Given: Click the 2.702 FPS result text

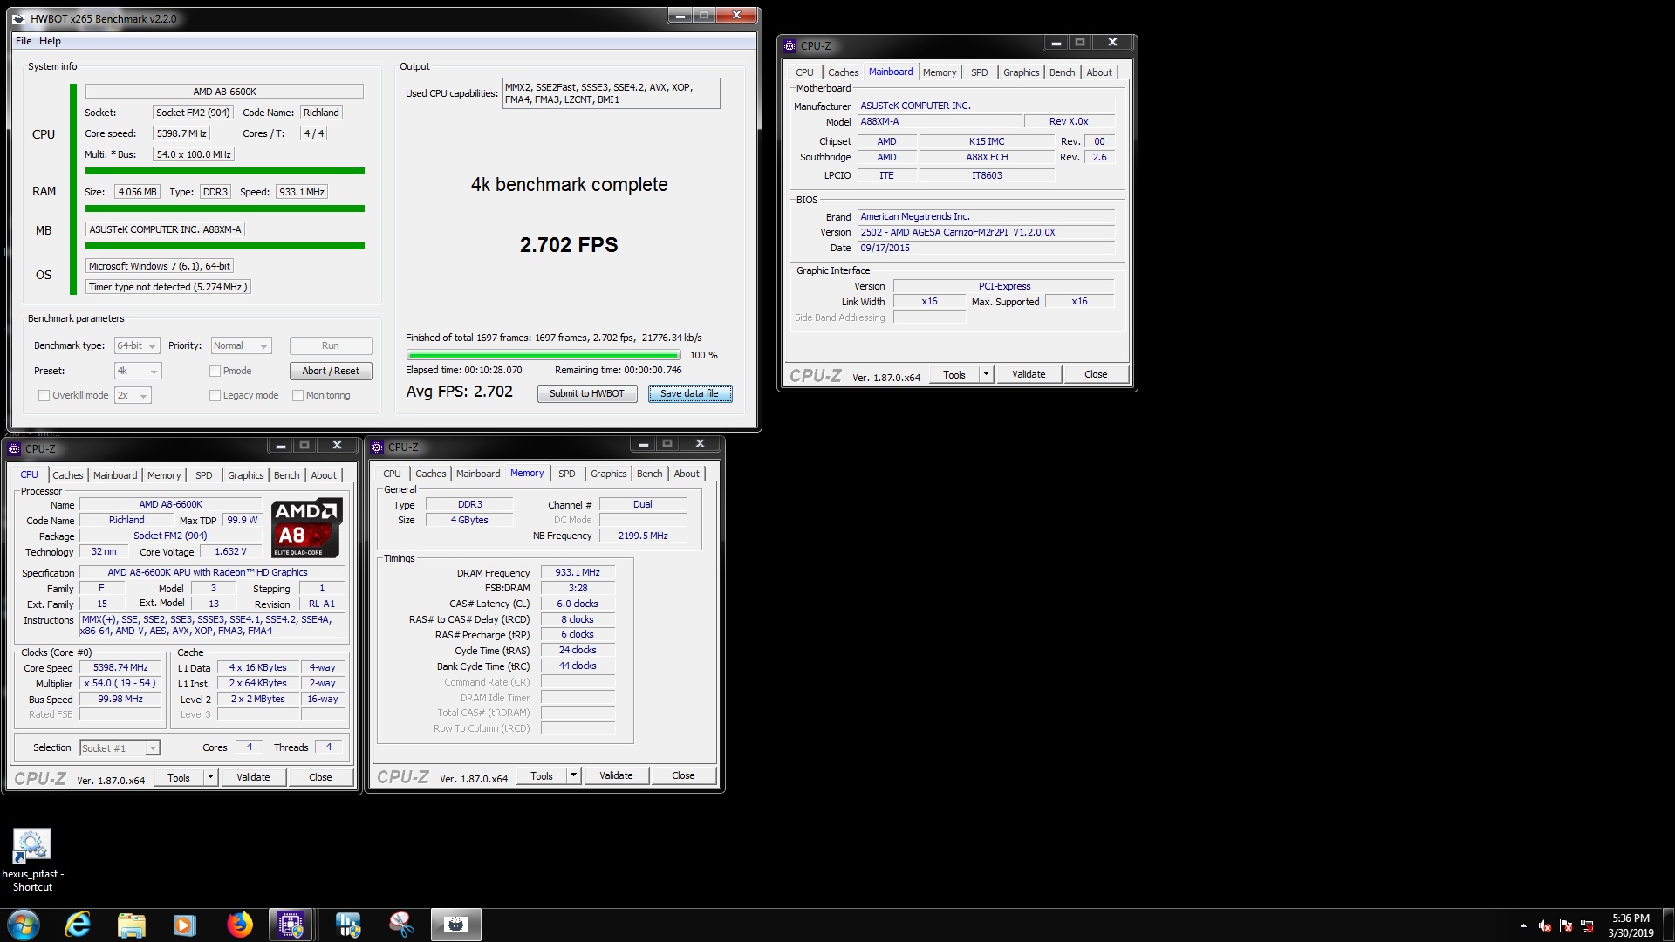Looking at the screenshot, I should pyautogui.click(x=569, y=245).
